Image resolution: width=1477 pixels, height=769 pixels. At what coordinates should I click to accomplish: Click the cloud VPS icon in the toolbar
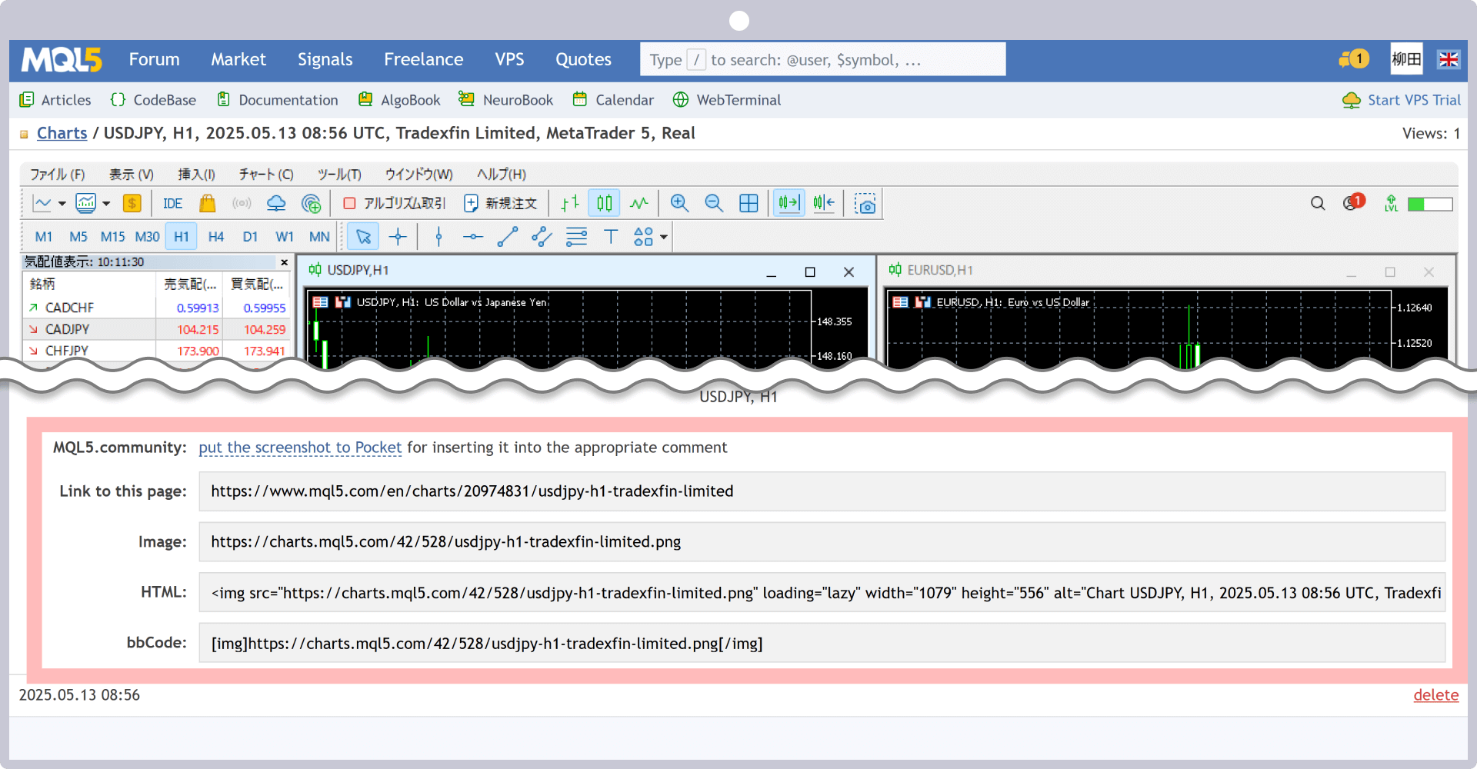[276, 203]
